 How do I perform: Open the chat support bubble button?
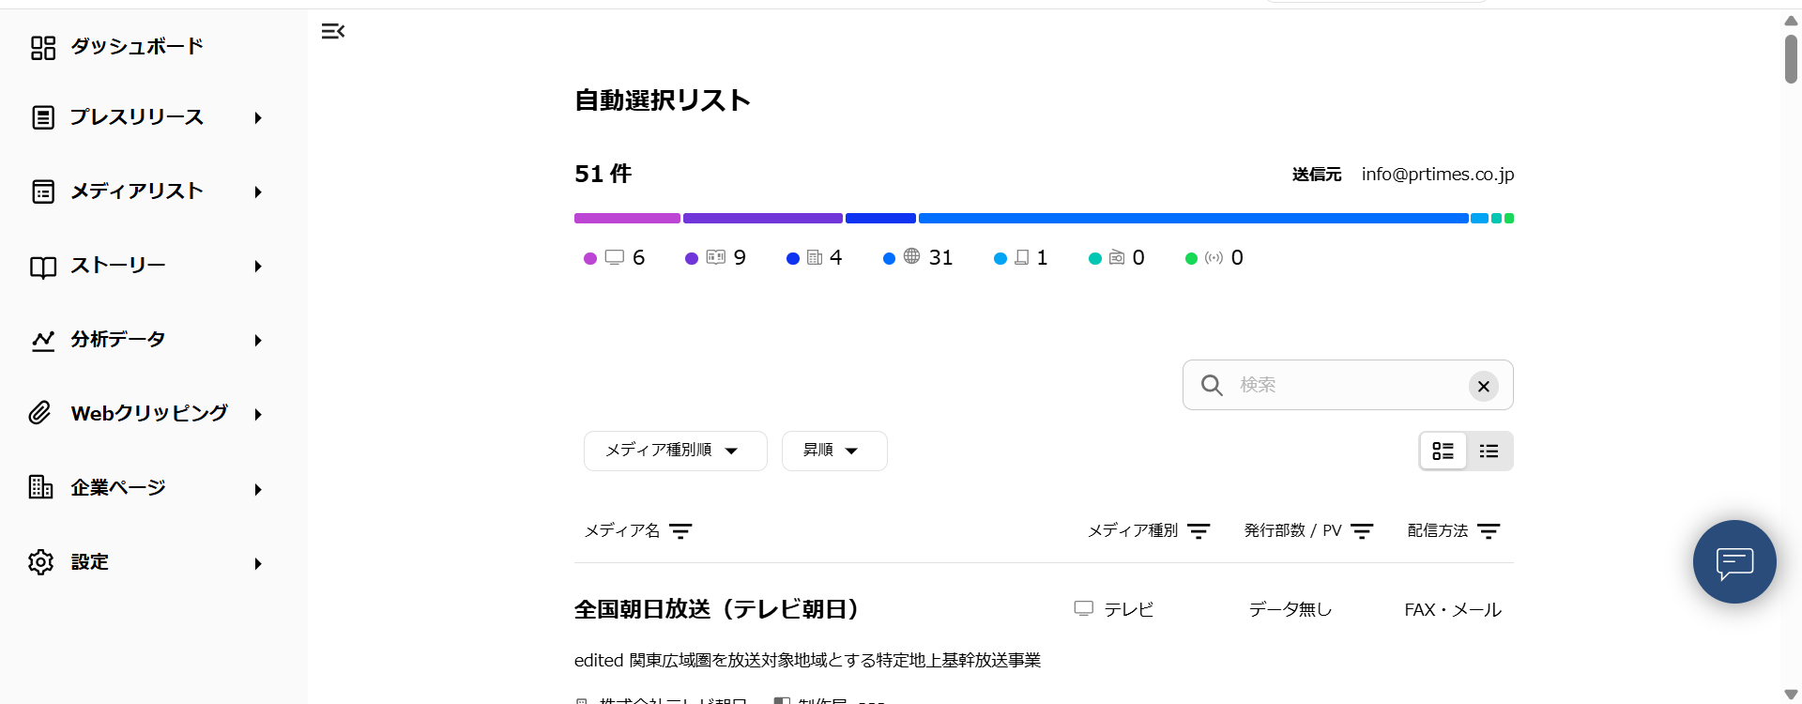pyautogui.click(x=1733, y=561)
